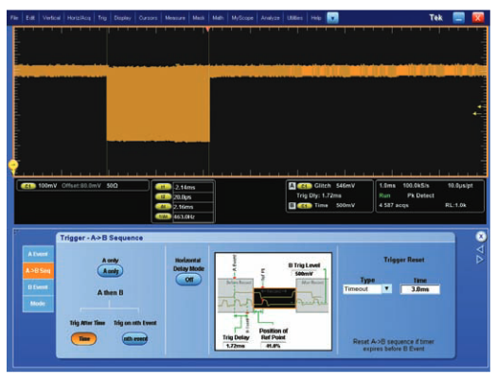The width and height of the screenshot is (497, 375).
Task: Click the 10.0µs/pt resolution readout
Action: (x=460, y=185)
